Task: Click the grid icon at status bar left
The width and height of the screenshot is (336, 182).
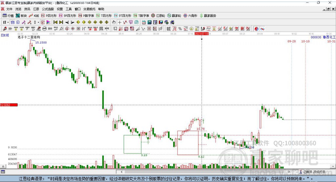Action: [3, 172]
